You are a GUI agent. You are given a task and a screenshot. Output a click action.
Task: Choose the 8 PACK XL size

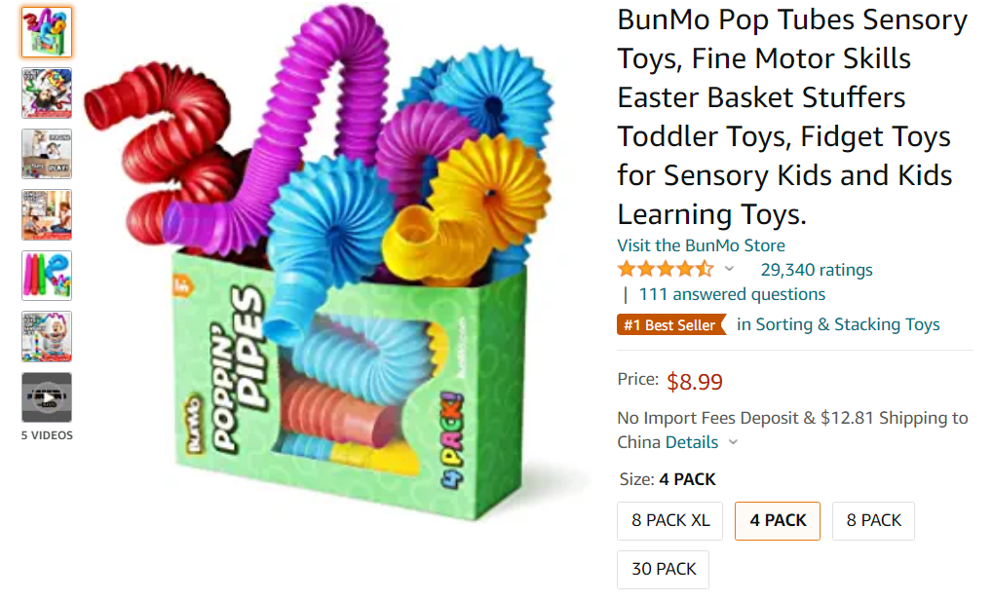click(x=670, y=520)
